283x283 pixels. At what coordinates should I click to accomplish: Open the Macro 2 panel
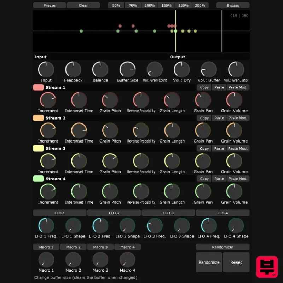pyautogui.click(x=73, y=247)
